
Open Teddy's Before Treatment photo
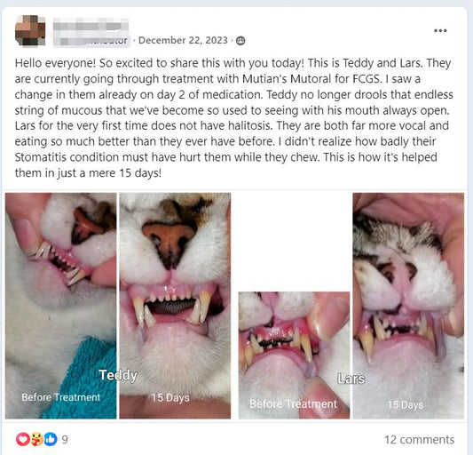(60, 306)
